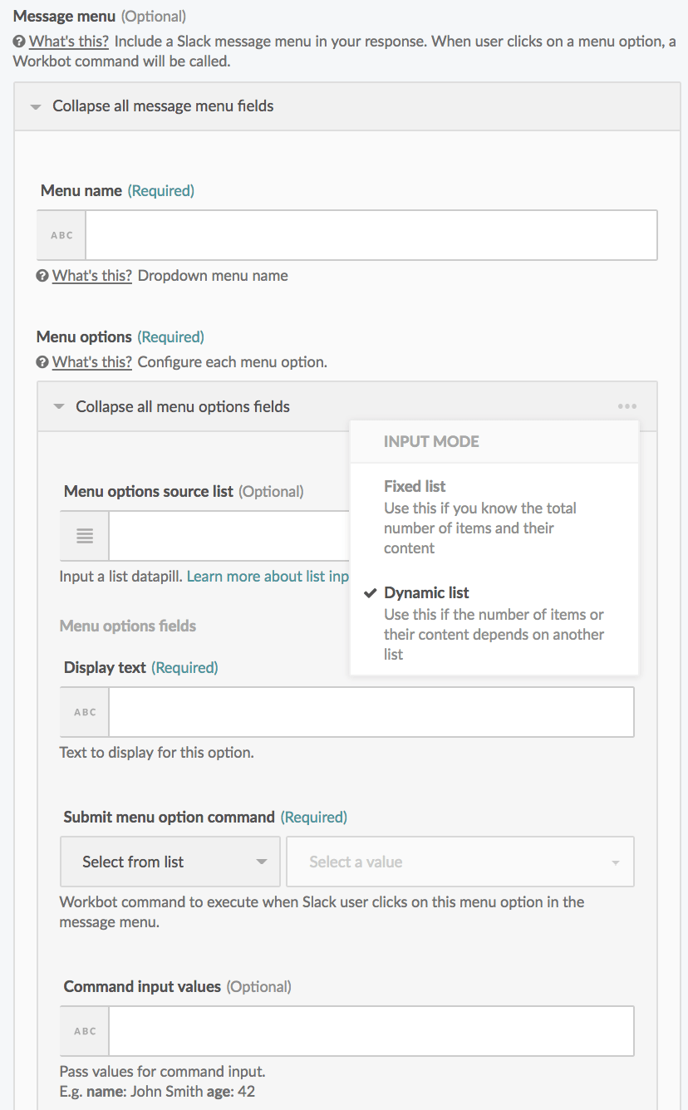Click into the Menu name text field
Image resolution: width=688 pixels, height=1110 pixels.
tap(371, 235)
